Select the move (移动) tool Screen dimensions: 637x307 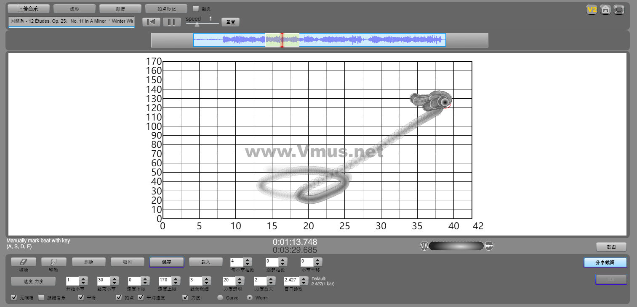[53, 262]
